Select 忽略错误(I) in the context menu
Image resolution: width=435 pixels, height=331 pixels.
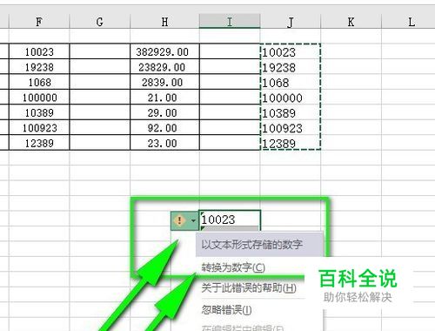pyautogui.click(x=226, y=310)
